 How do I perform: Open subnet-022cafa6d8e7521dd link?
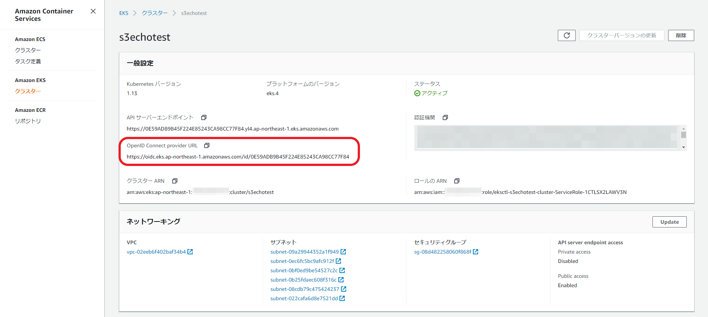pyautogui.click(x=304, y=298)
